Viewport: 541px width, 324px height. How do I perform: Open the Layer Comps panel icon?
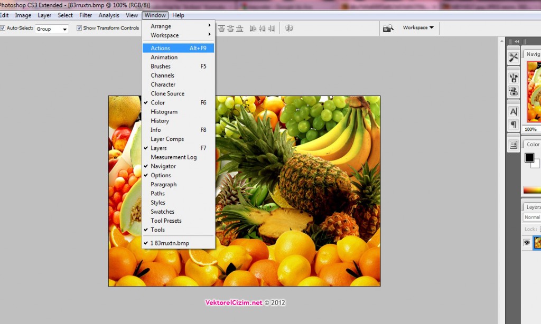[513, 145]
